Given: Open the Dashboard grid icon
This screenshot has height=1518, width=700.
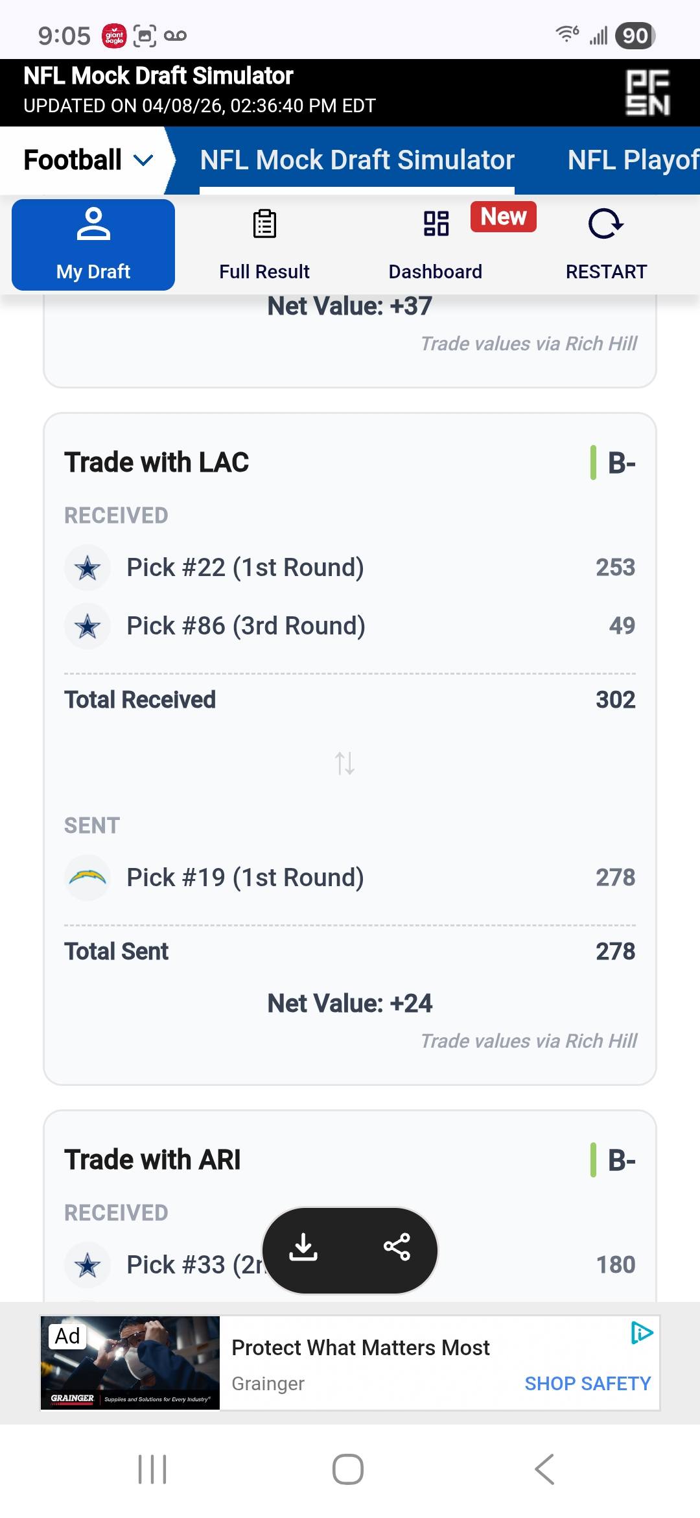Looking at the screenshot, I should 436,224.
